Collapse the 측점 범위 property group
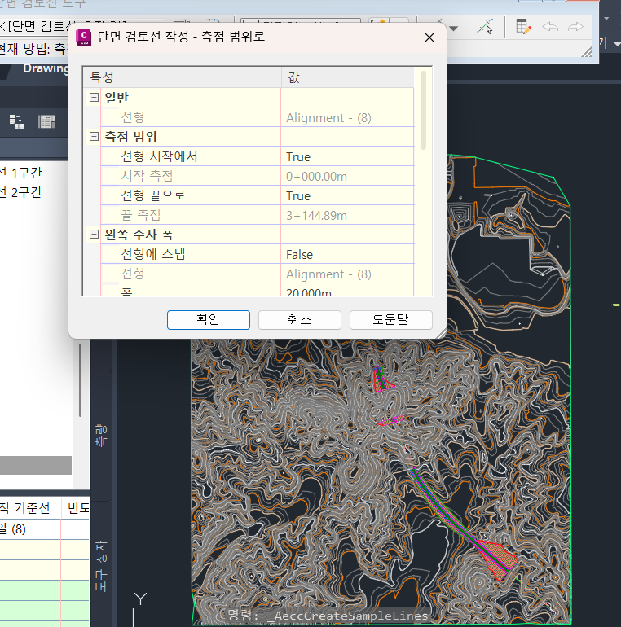Image resolution: width=621 pixels, height=627 pixels. pos(94,137)
